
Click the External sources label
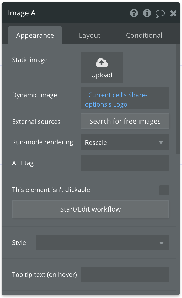coord(36,122)
